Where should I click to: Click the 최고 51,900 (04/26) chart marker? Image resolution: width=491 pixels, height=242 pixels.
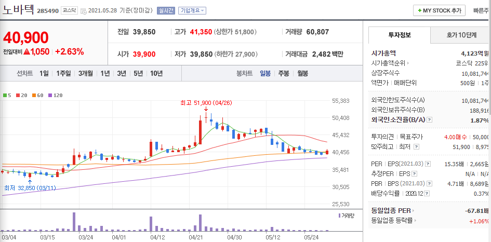(206, 103)
